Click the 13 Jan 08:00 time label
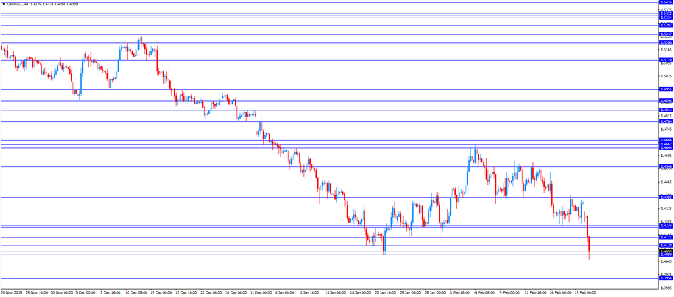Image resolution: width=674 pixels, height=297 pixels. click(335, 293)
